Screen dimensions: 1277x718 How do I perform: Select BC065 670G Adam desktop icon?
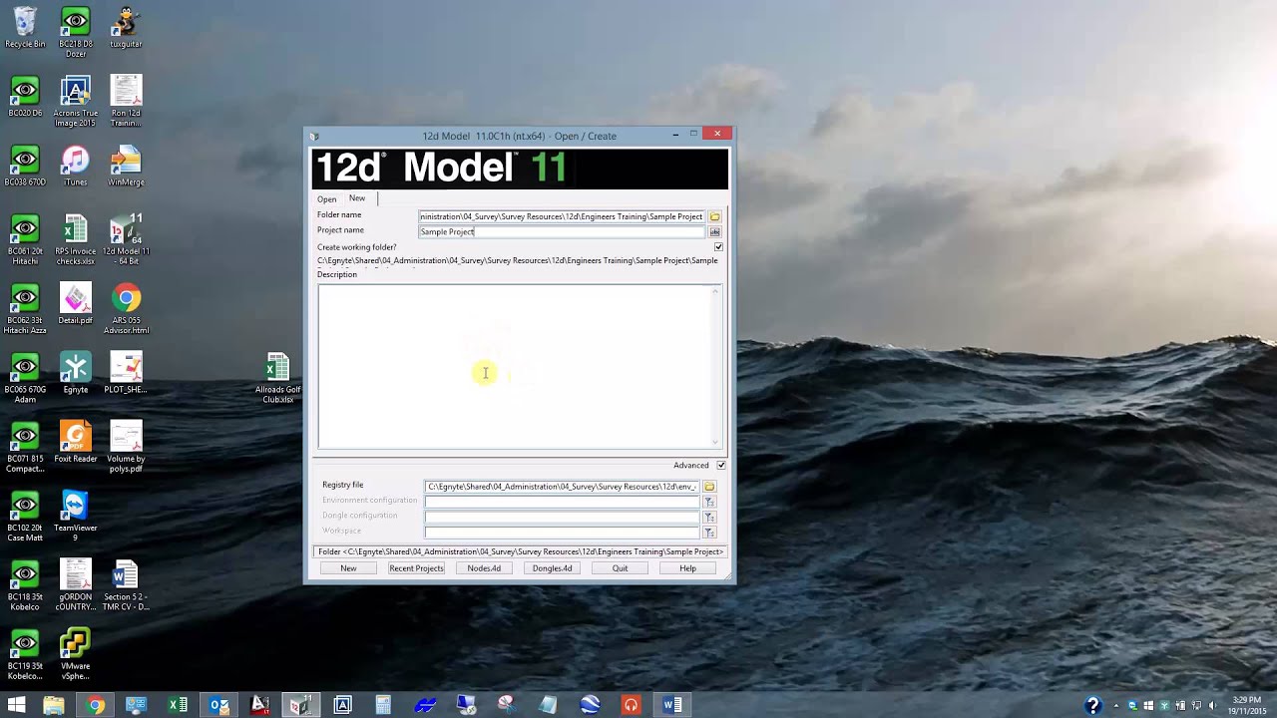pyautogui.click(x=25, y=378)
